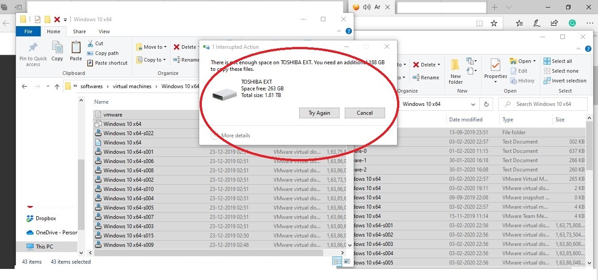Cut the selected files
Image resolution: width=598 pixels, height=280 pixels.
coord(95,43)
